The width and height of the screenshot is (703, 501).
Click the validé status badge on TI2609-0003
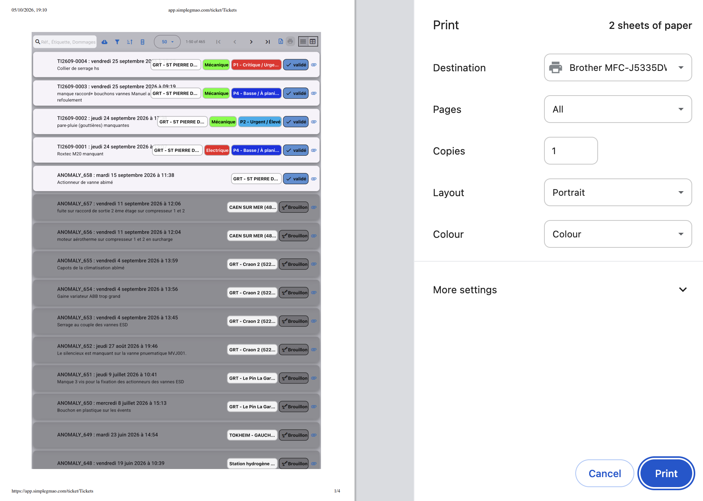(296, 93)
